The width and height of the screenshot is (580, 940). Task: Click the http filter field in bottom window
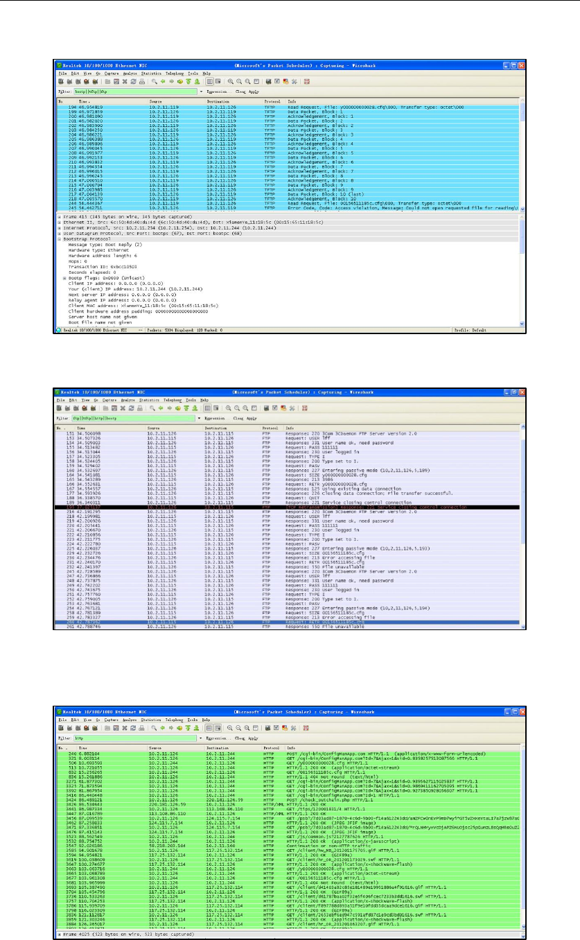click(136, 738)
